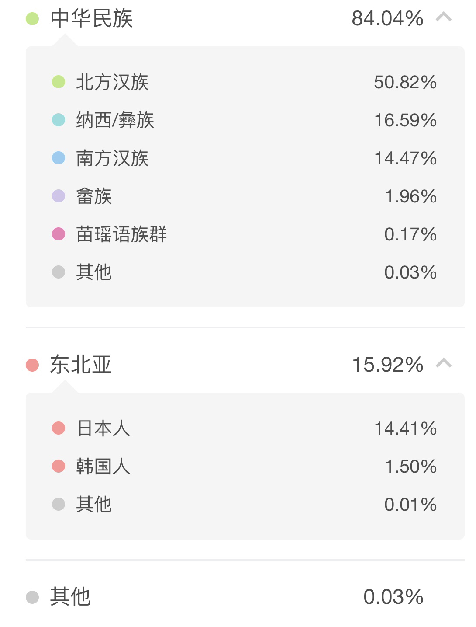The height and width of the screenshot is (627, 476).
Task: Open the 韩国人 entry
Action: point(245,467)
